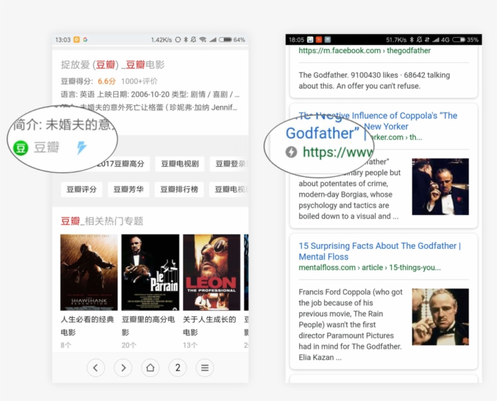Open the 捉放爱 豆瓣电影 result title
Viewport: 497px width, 401px height.
(x=113, y=65)
